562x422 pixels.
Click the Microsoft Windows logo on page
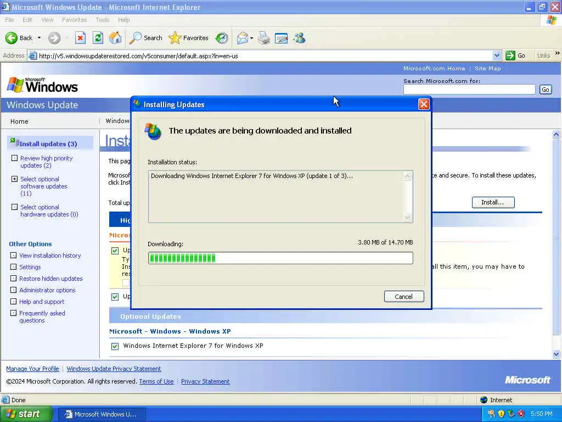(42, 85)
